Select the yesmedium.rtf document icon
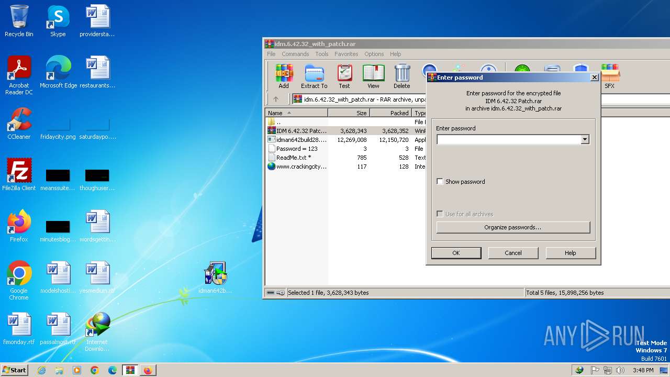The width and height of the screenshot is (670, 377). click(97, 278)
